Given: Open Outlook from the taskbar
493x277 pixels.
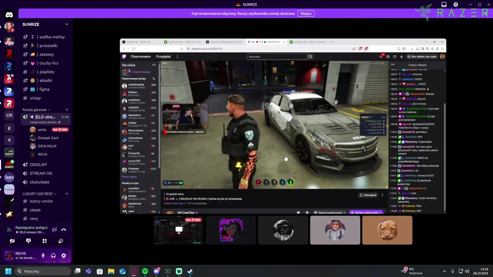Looking at the screenshot, I should tap(122, 271).
